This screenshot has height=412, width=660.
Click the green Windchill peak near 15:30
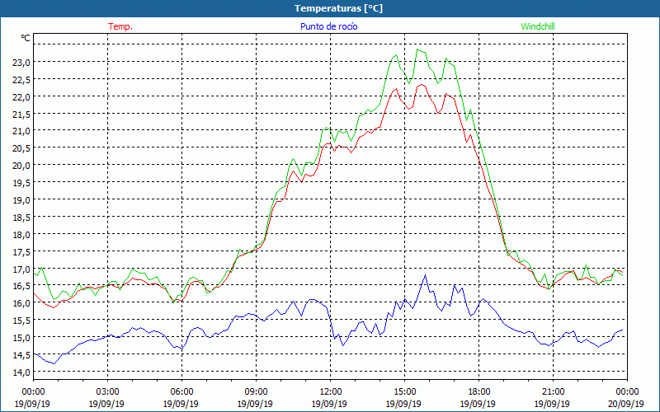pyautogui.click(x=417, y=49)
